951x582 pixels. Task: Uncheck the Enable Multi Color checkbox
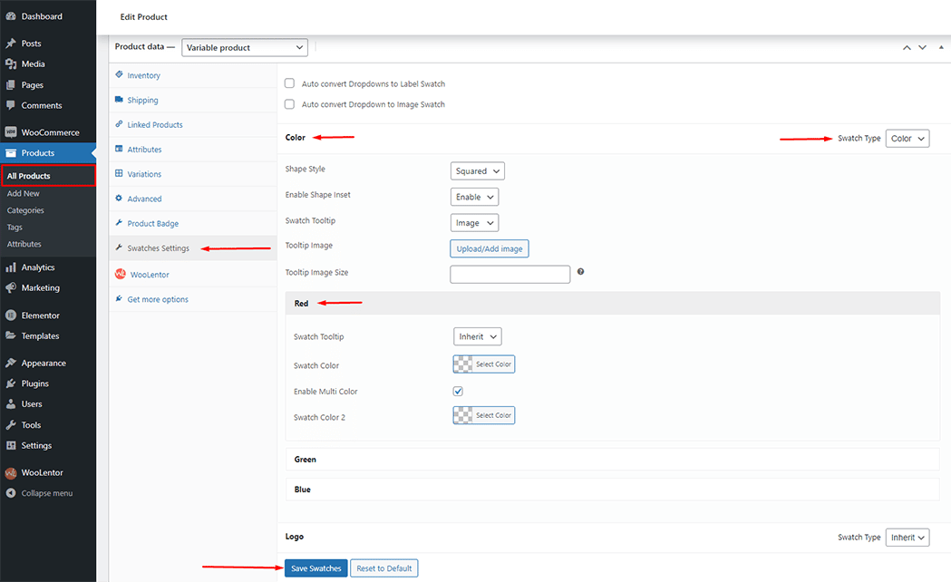point(458,392)
